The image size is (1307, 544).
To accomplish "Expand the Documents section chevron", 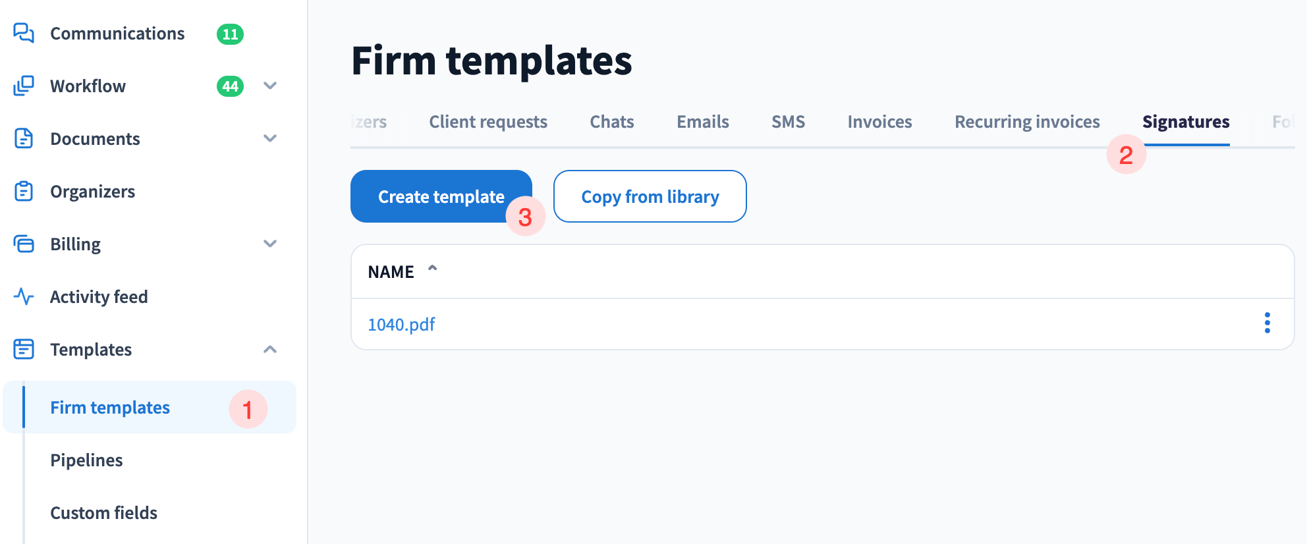I will 270,138.
